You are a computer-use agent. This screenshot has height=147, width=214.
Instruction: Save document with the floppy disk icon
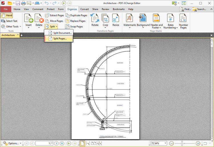coord(18,3)
